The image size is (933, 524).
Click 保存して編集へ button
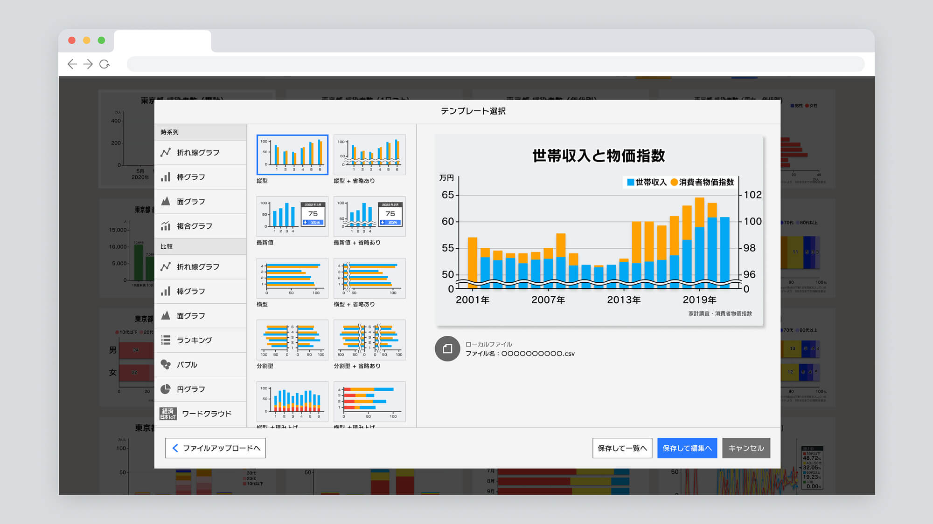point(687,448)
